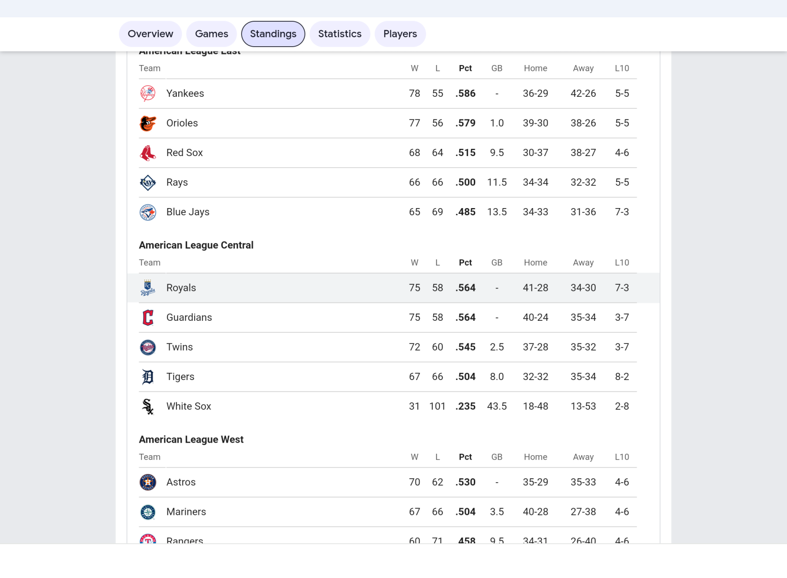Image resolution: width=787 pixels, height=578 pixels.
Task: Select the Twins team name
Action: click(x=179, y=347)
